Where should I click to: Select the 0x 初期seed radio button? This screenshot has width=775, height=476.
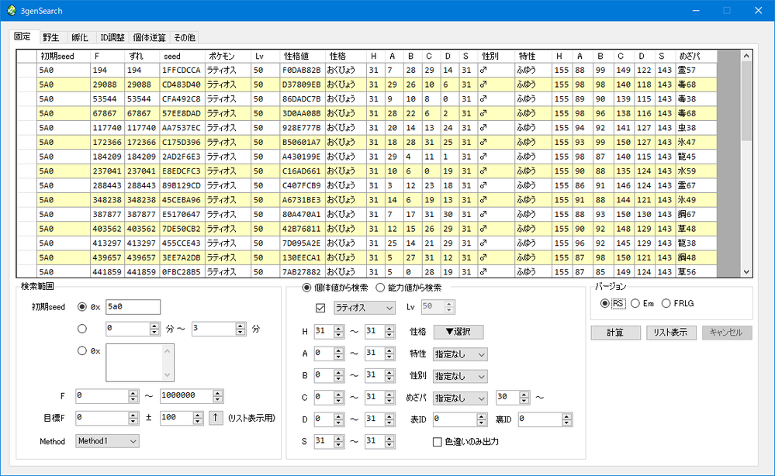tap(82, 307)
